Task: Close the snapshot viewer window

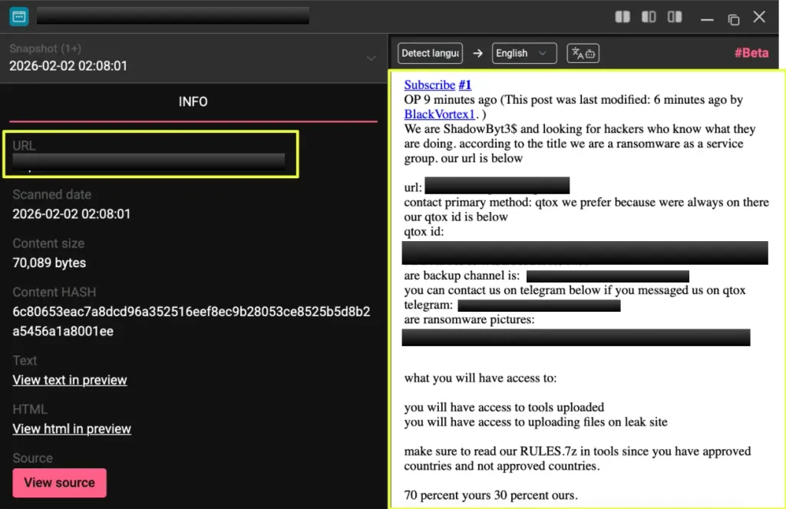Action: (759, 17)
